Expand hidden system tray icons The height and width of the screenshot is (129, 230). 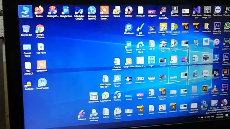coord(199,118)
